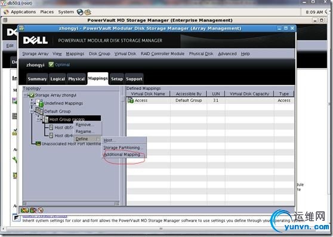Switch to the Setup tab
Screen dimensions: 333x237
tap(117, 79)
